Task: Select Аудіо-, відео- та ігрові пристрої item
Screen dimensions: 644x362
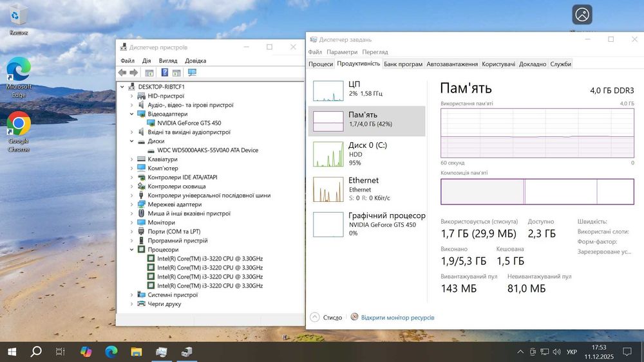Action: click(x=191, y=105)
